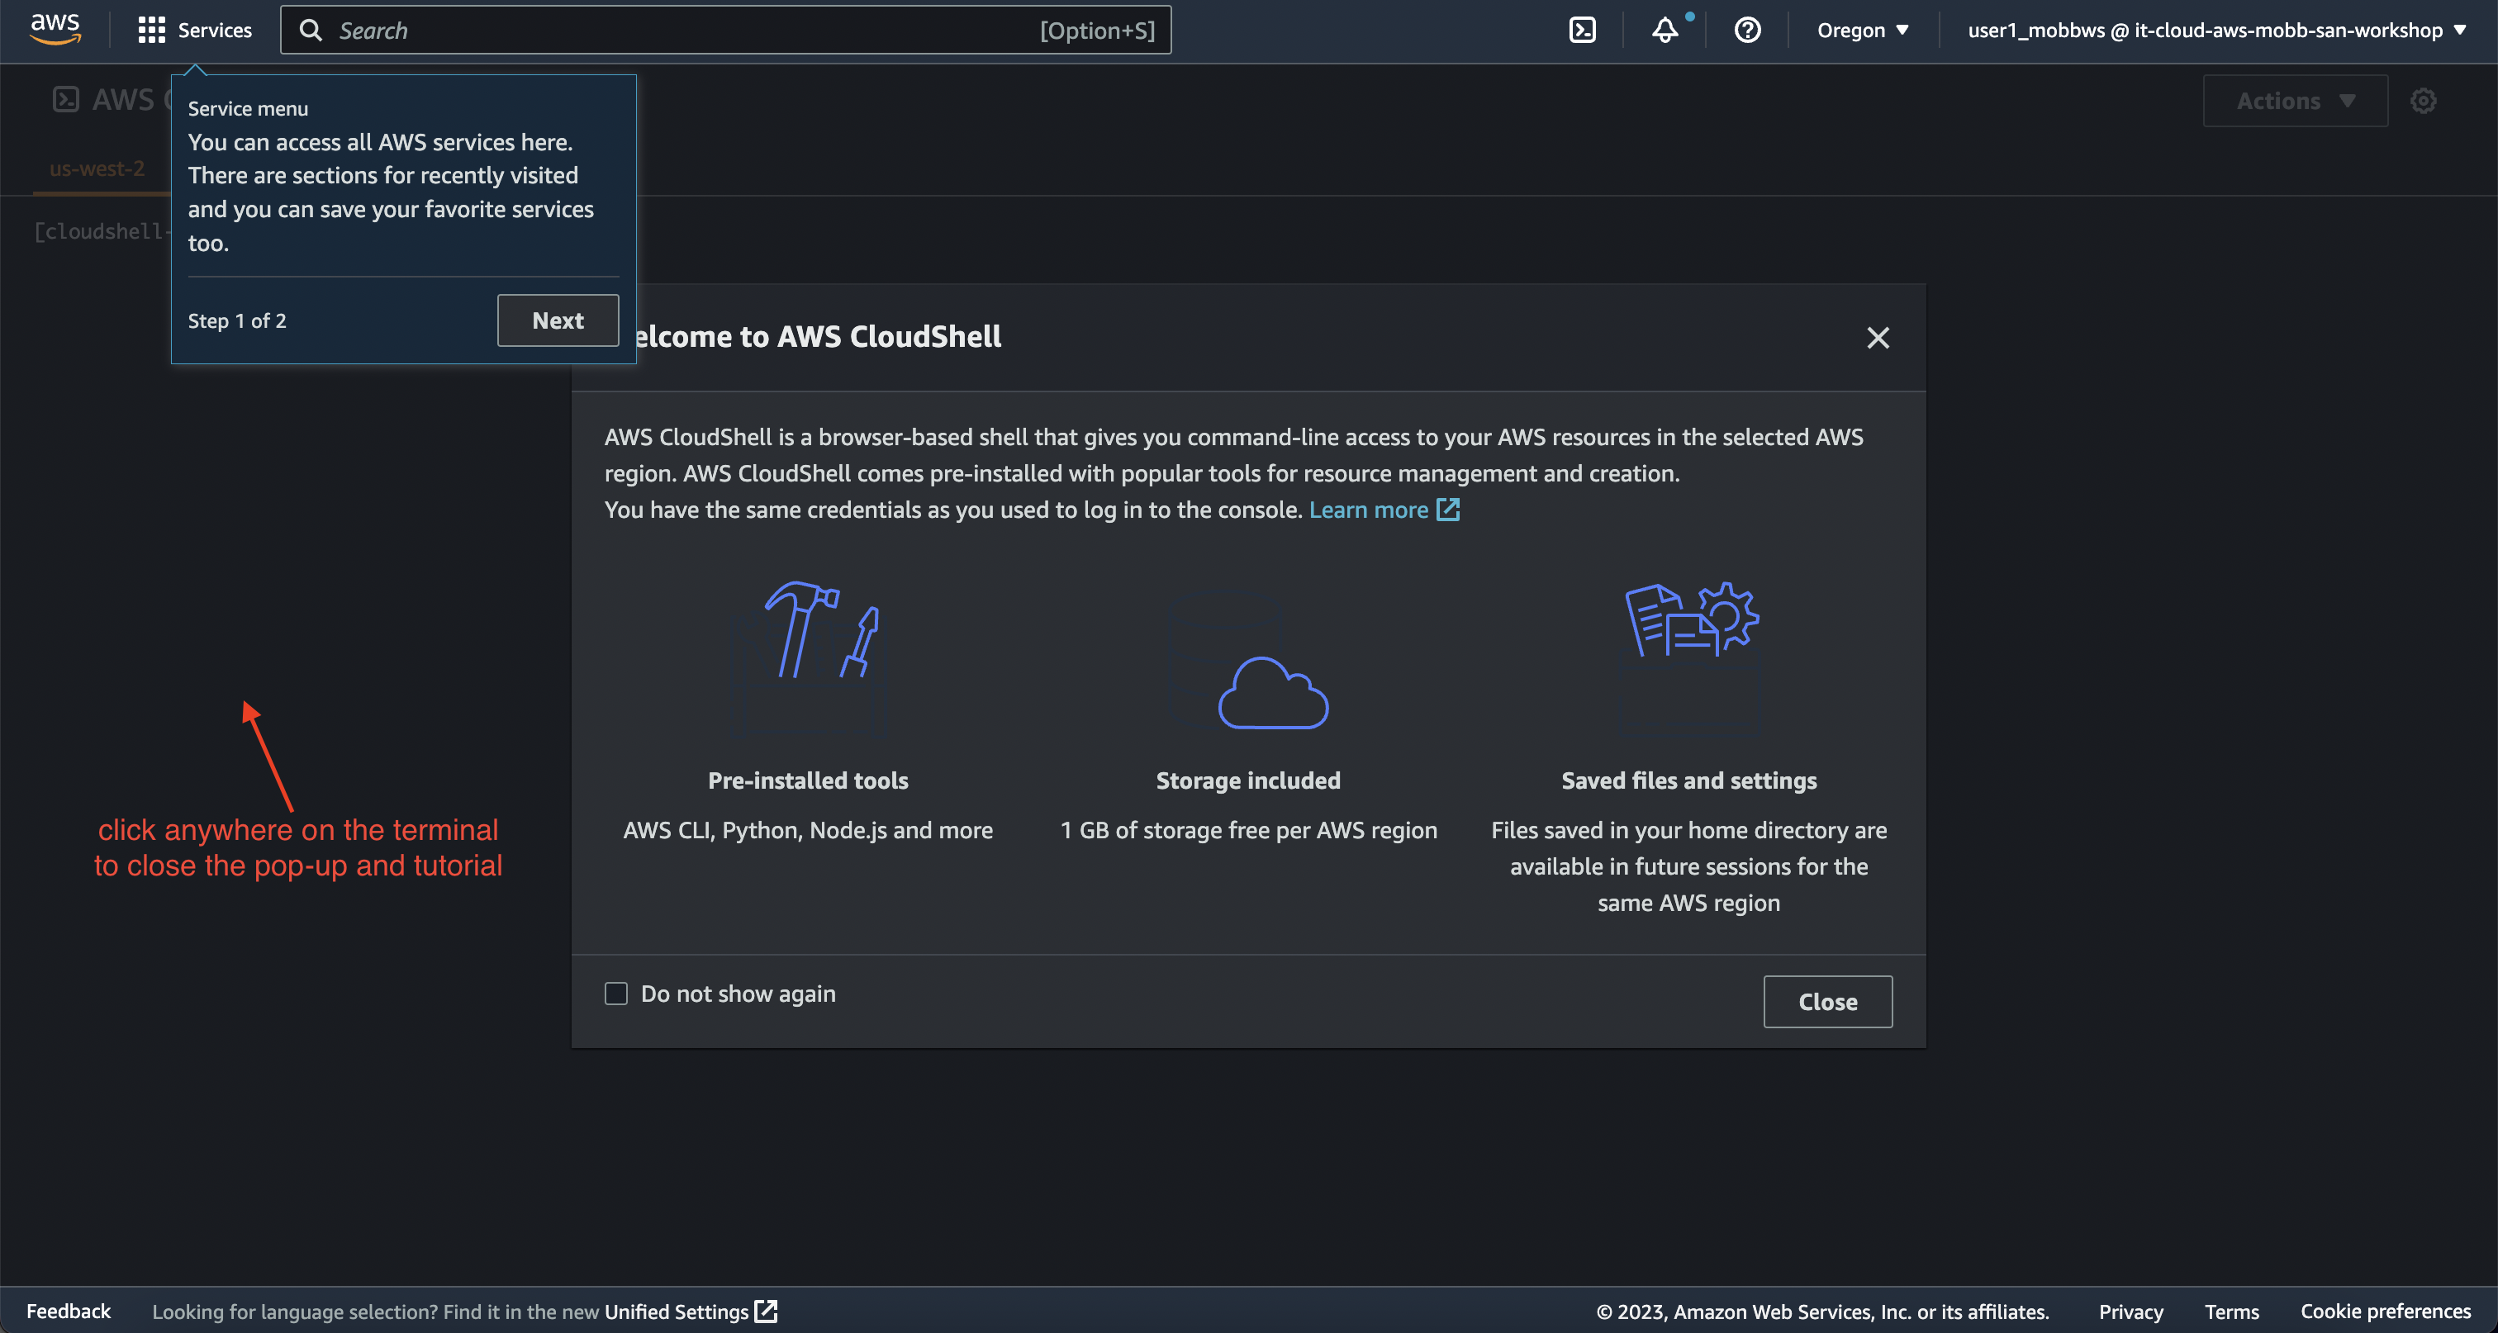The image size is (2498, 1333).
Task: Click the external link icon beside Learn more
Action: tap(1448, 510)
